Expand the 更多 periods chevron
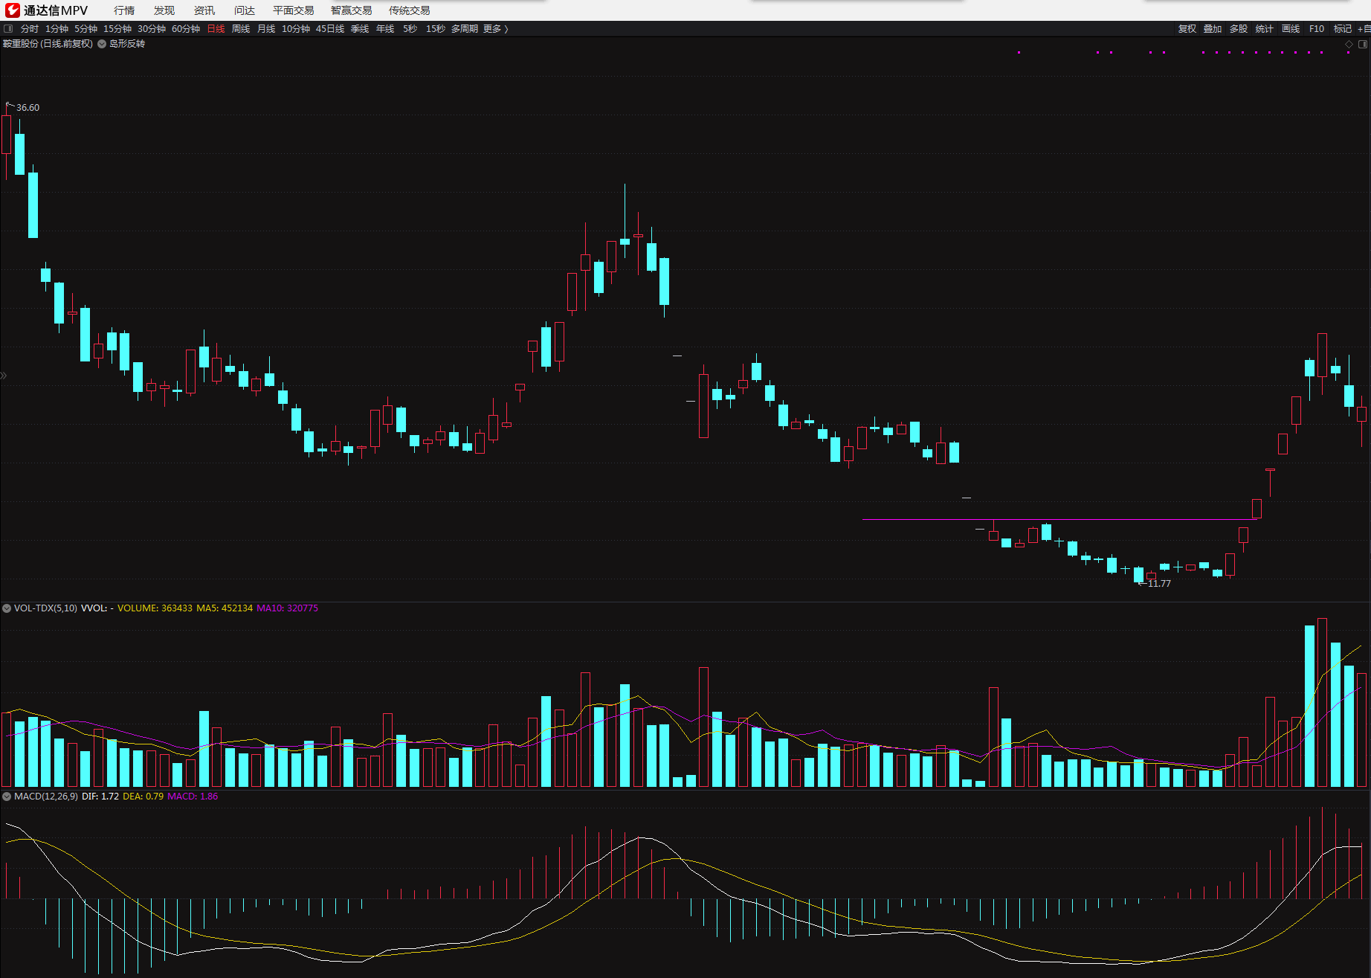1371x978 pixels. pos(506,29)
